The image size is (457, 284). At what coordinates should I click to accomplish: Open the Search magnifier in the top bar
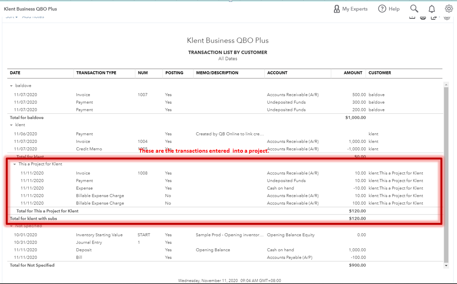point(414,8)
